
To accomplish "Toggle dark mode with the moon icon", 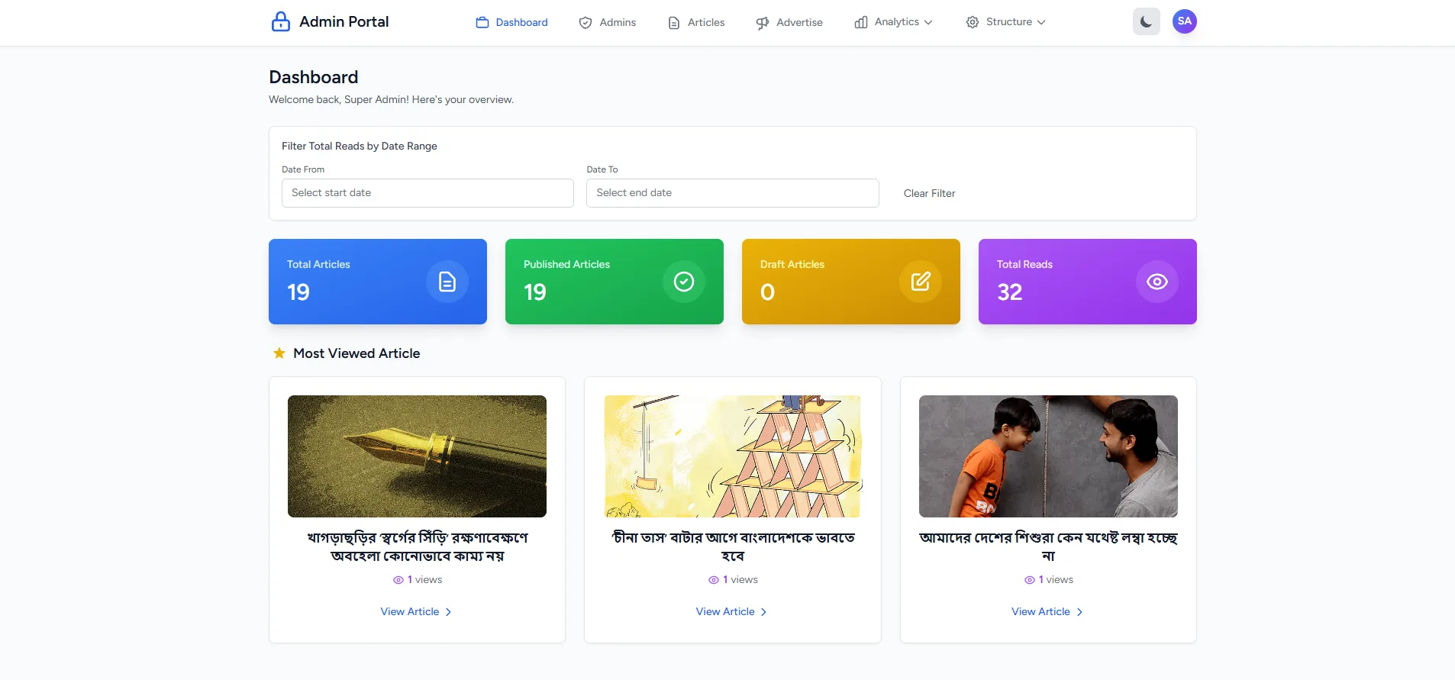I will (1146, 21).
